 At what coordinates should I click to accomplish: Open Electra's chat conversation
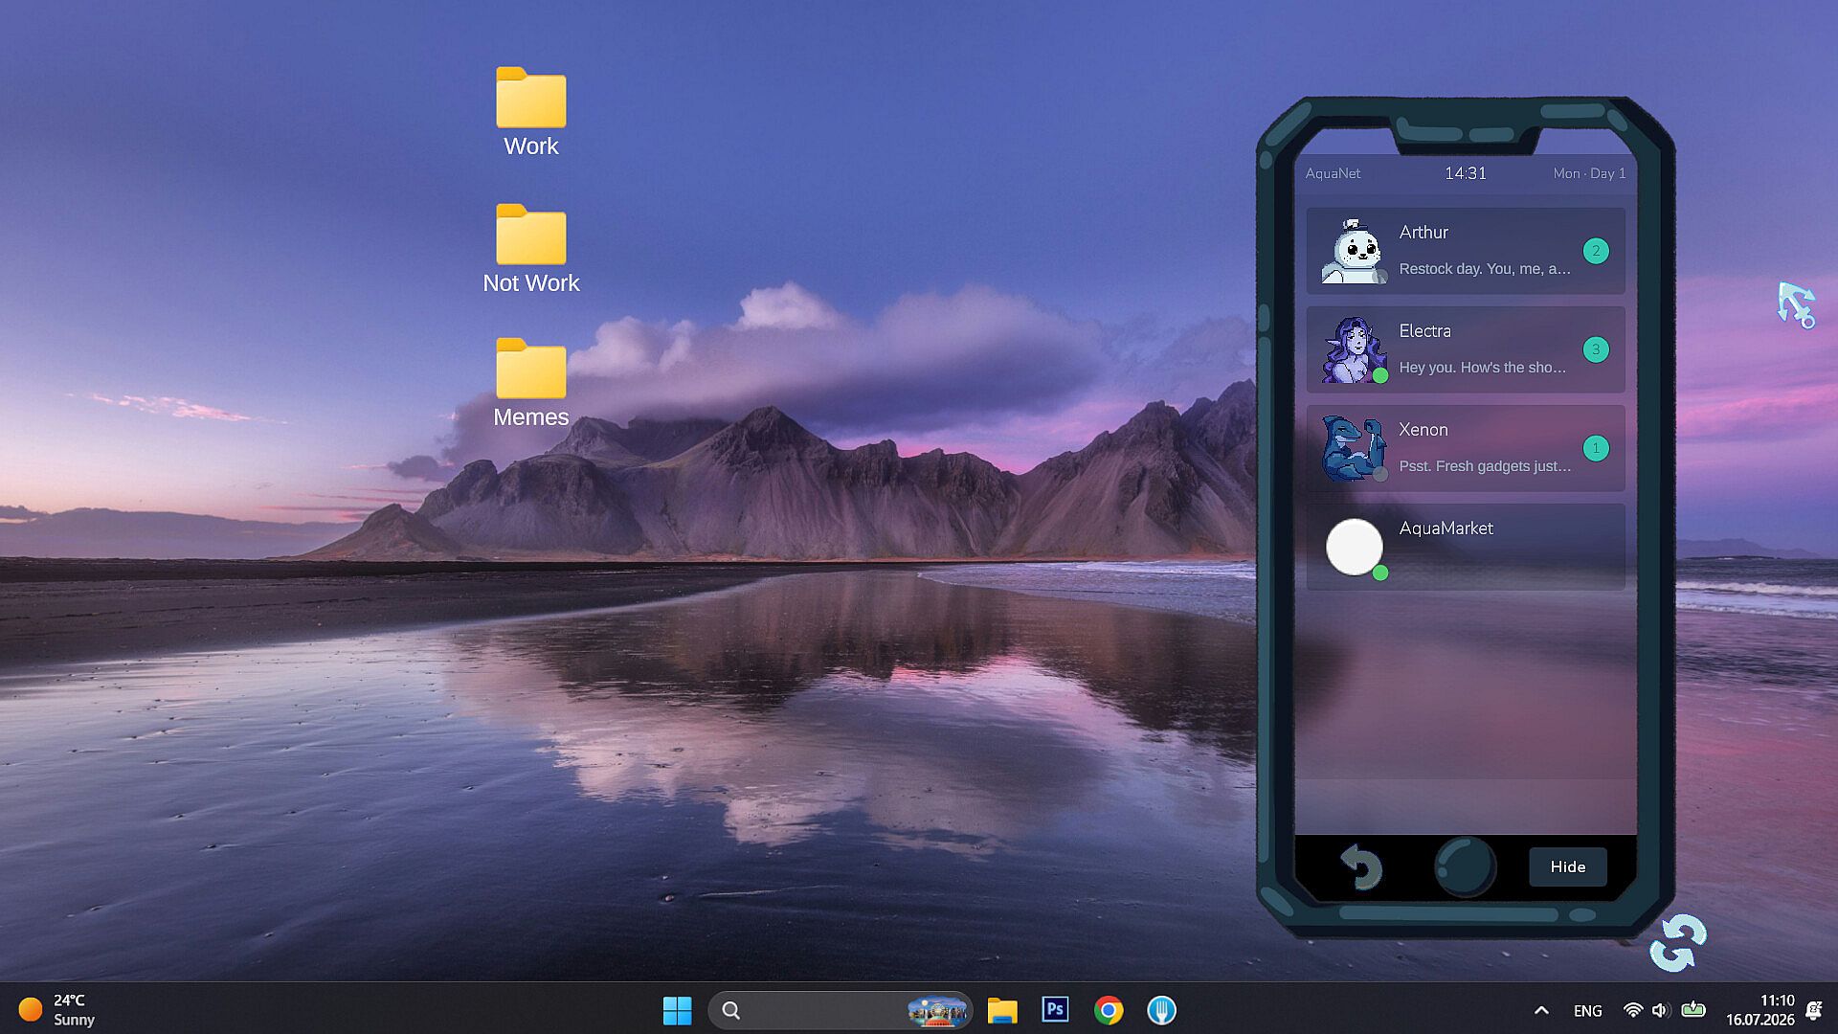click(x=1466, y=349)
